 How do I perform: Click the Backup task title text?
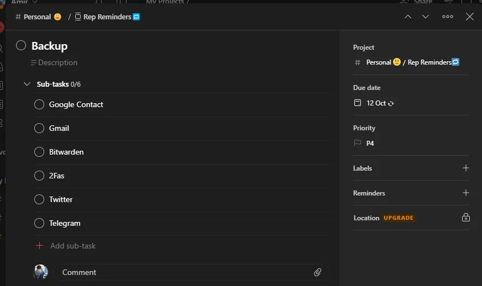coord(50,46)
